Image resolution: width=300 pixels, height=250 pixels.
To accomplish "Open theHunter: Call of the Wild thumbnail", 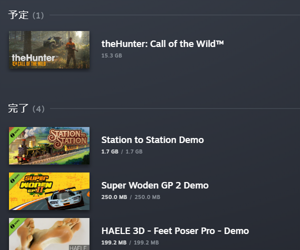I will (49, 49).
